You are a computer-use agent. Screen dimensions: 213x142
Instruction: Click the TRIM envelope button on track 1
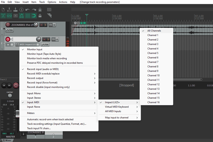(10, 30)
